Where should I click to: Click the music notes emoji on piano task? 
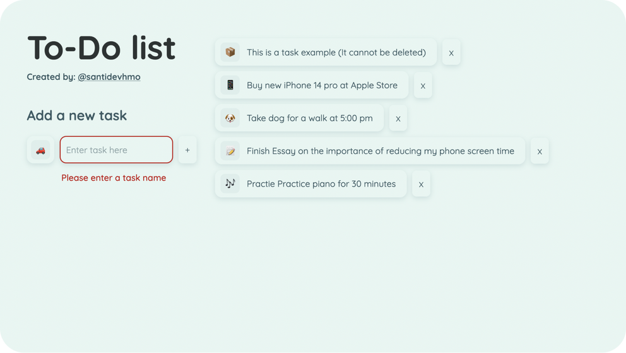click(230, 183)
